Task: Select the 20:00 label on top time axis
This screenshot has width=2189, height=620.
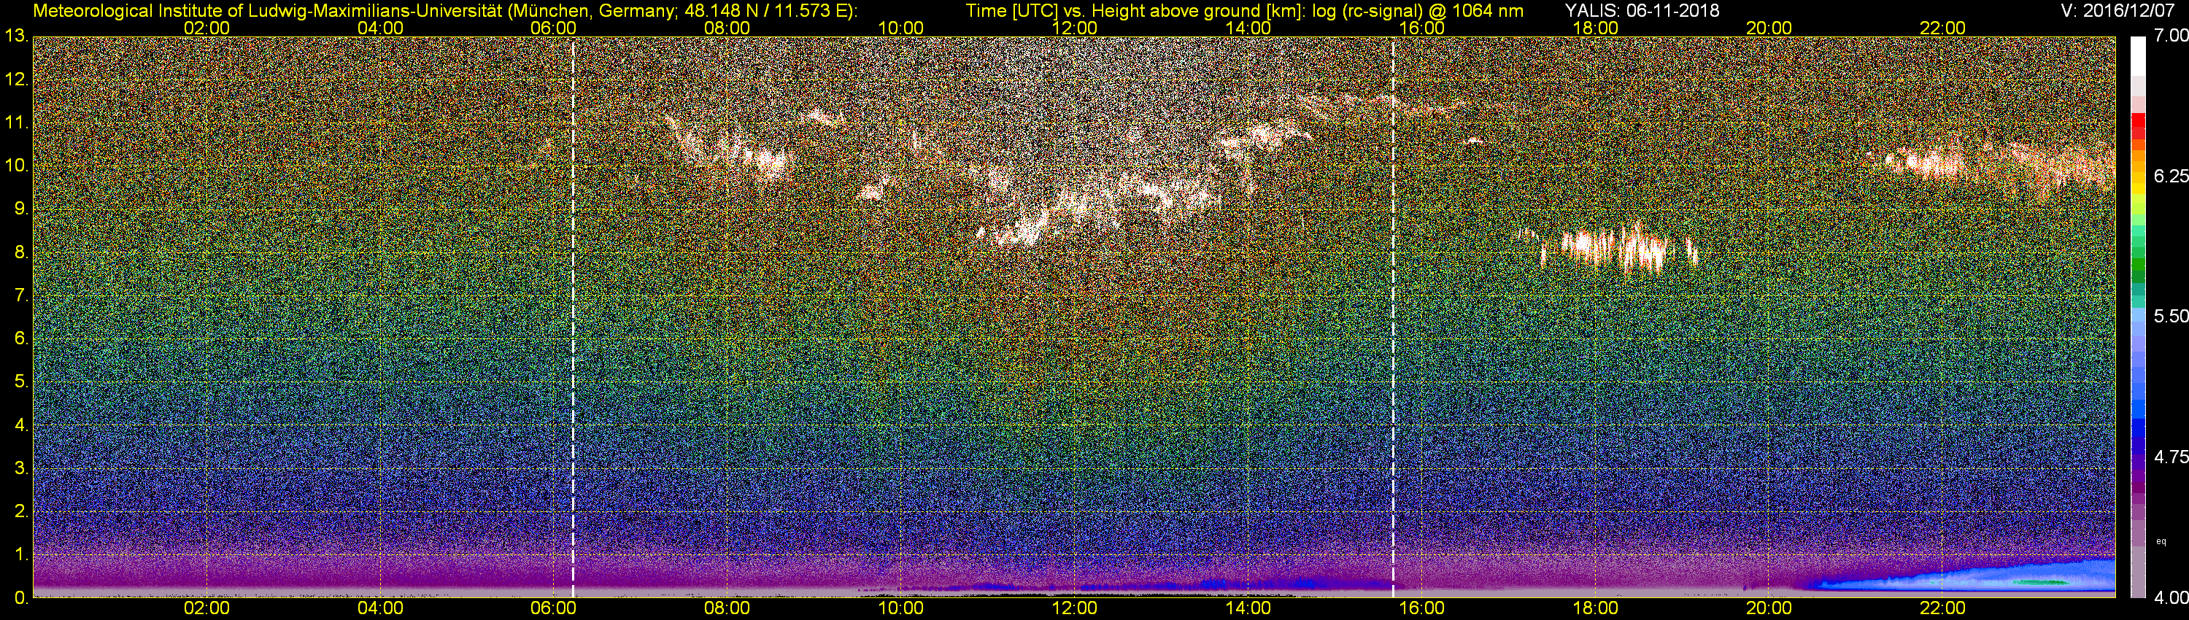Action: pos(1769,28)
